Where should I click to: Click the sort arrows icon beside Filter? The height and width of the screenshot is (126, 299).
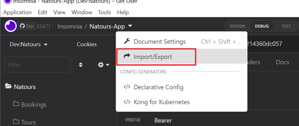click(x=81, y=65)
